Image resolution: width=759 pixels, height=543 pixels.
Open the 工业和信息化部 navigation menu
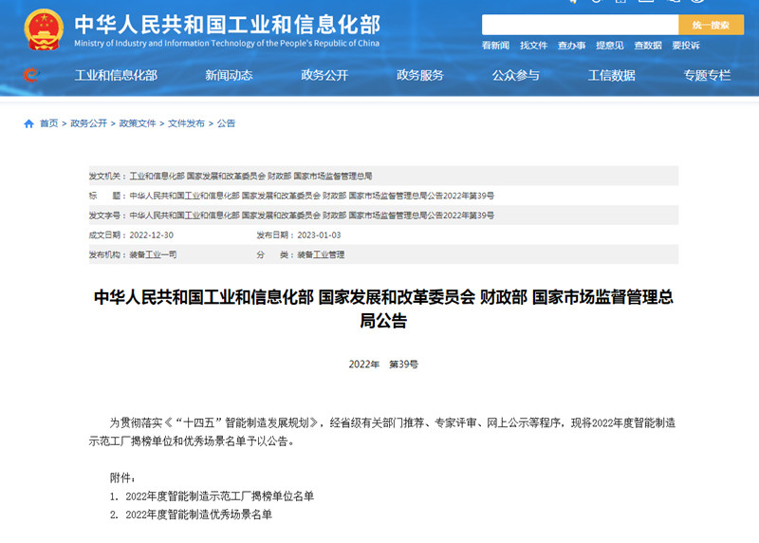(x=116, y=76)
